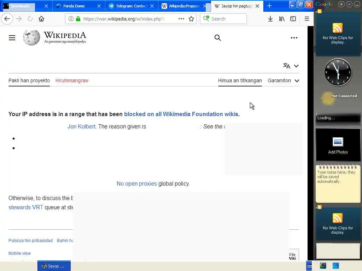Image resolution: width=362 pixels, height=271 pixels.
Task: Click the Loading... gadget bar
Action: coord(338,118)
